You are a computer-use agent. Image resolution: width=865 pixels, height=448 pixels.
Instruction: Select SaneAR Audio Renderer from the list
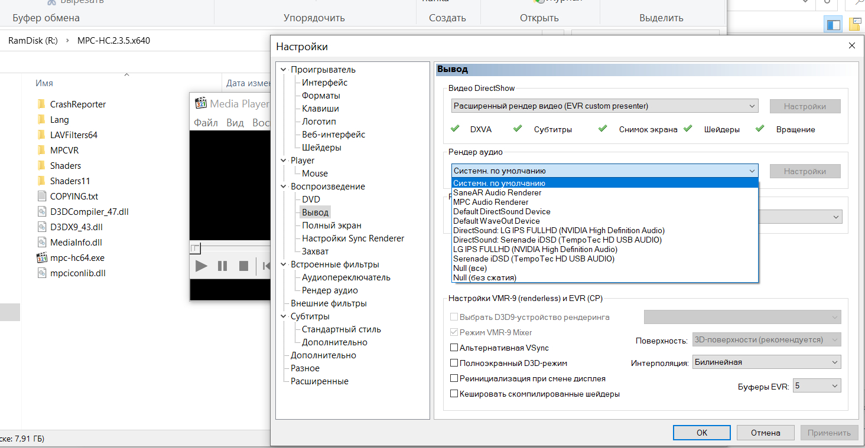pyautogui.click(x=604, y=192)
